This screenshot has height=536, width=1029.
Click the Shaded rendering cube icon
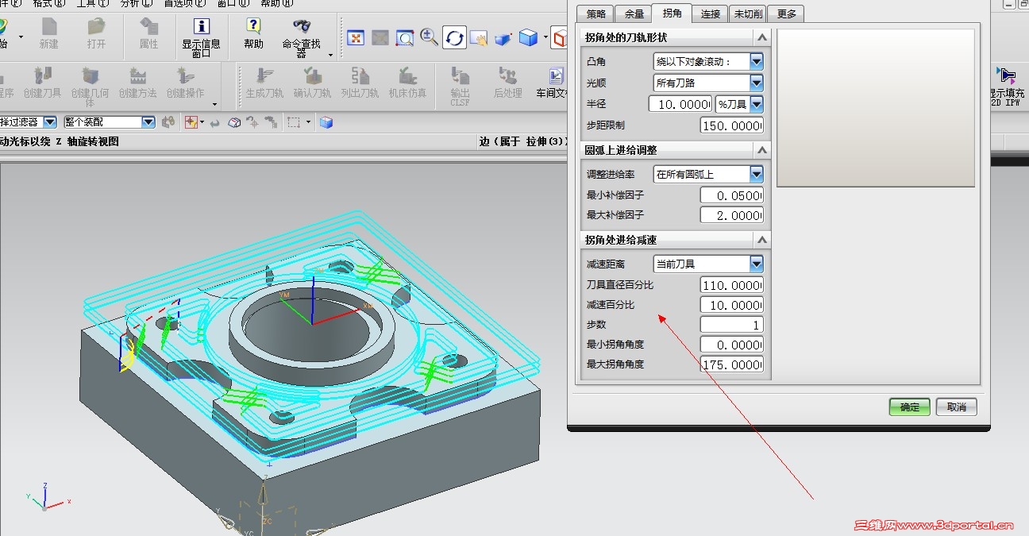[528, 37]
